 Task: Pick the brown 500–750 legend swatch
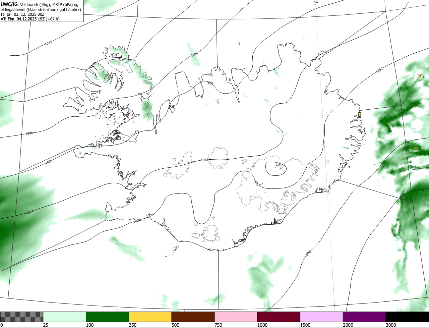pyautogui.click(x=193, y=317)
